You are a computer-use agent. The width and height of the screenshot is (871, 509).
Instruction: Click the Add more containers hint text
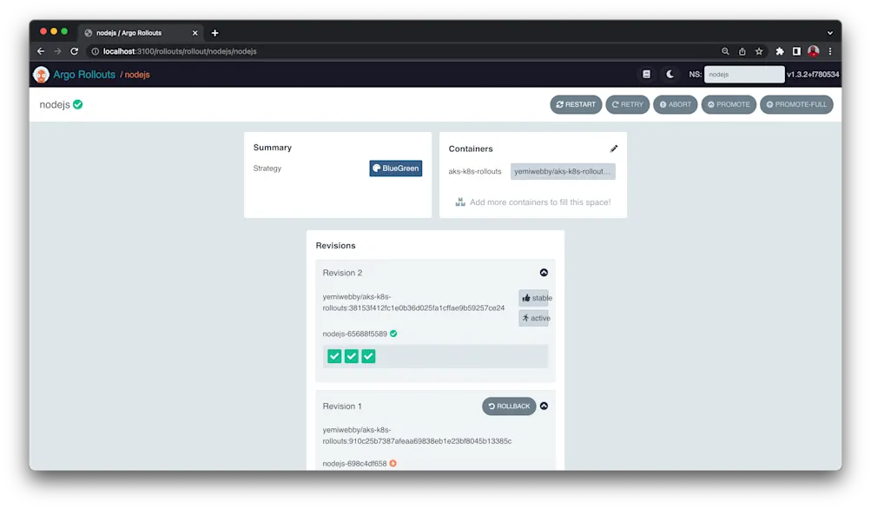540,202
